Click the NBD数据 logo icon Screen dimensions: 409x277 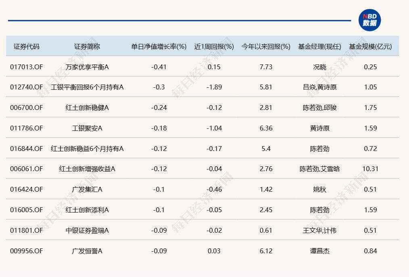coord(369,20)
